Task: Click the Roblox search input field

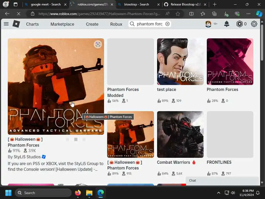Action: point(150,24)
